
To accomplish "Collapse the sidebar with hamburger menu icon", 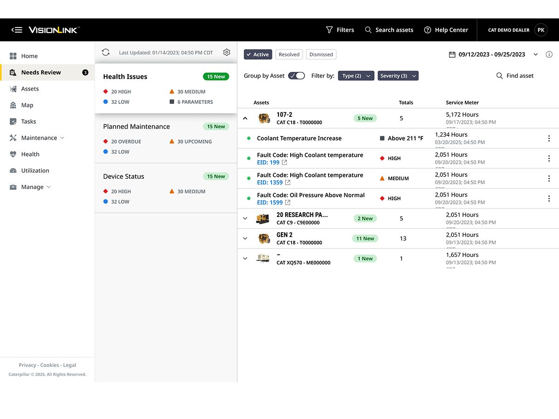I will tap(17, 30).
